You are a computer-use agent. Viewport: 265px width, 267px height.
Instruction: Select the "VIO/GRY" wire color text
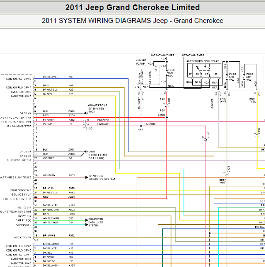(49, 158)
